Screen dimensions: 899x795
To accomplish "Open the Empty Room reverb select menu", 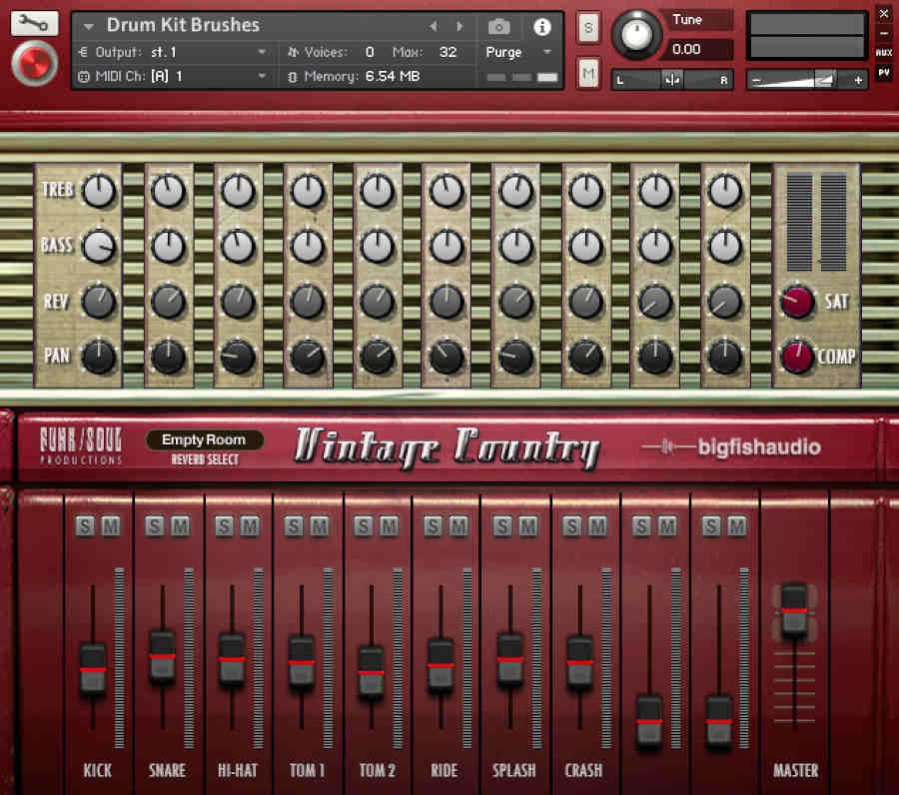I will 204,439.
